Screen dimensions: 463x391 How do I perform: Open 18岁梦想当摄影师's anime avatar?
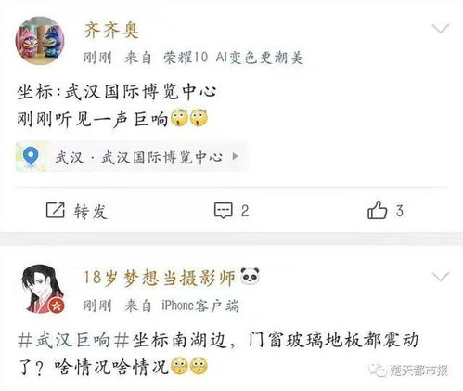[x=43, y=289]
